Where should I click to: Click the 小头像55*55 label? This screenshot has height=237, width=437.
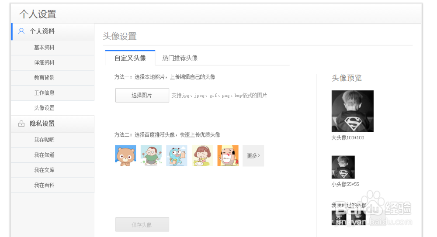point(345,184)
